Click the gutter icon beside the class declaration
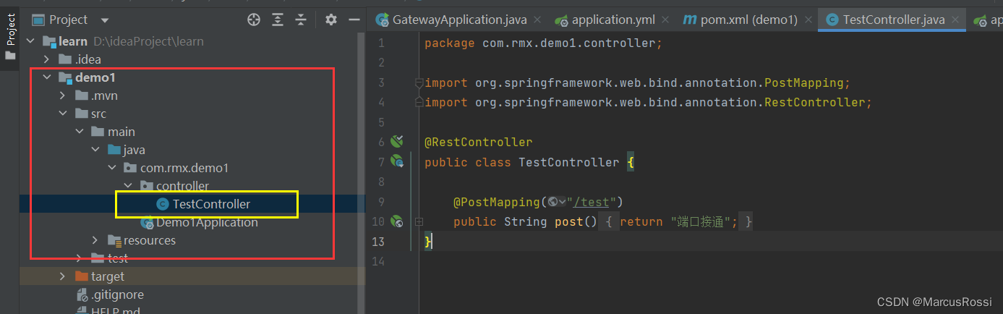Viewport: 1003px width, 314px height. [396, 161]
